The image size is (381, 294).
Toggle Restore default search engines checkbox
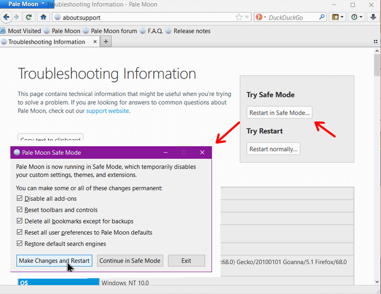[20, 243]
